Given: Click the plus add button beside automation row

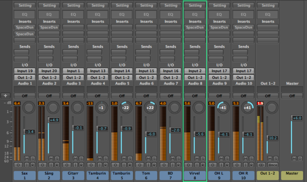Looking at the screenshot, I should [x=5, y=96].
